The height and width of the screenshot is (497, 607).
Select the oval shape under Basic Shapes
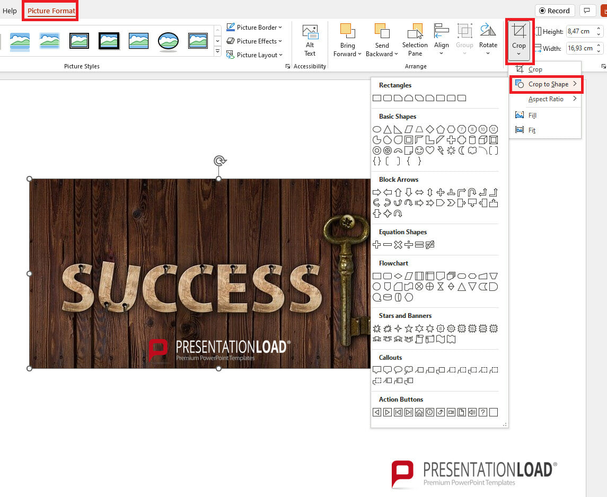377,129
